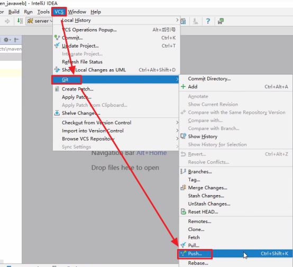Click the Create Patch icon
This screenshot has width=293, height=267.
coord(57,89)
